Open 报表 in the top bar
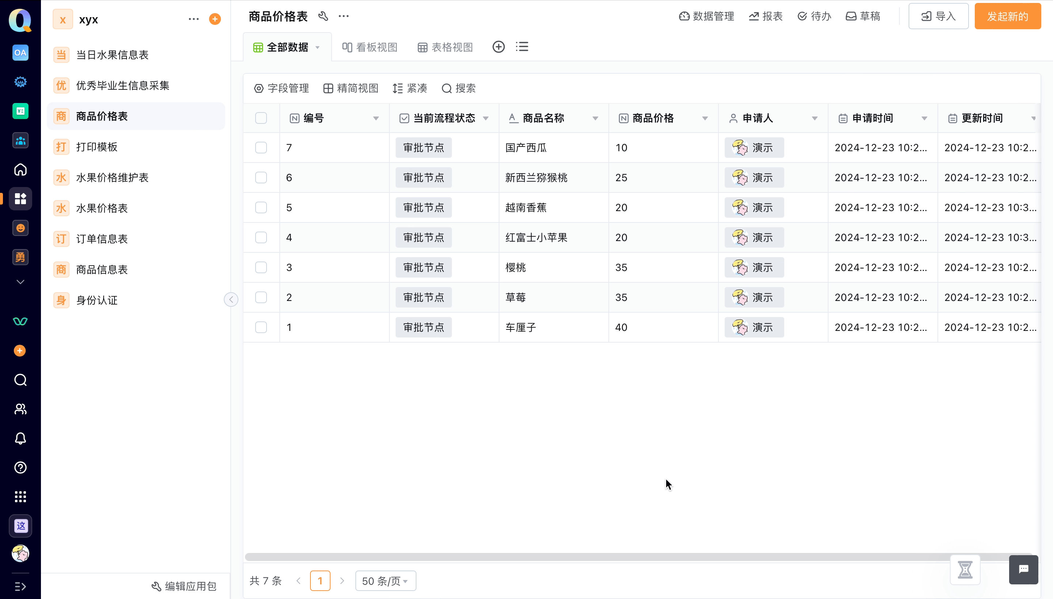 [766, 16]
